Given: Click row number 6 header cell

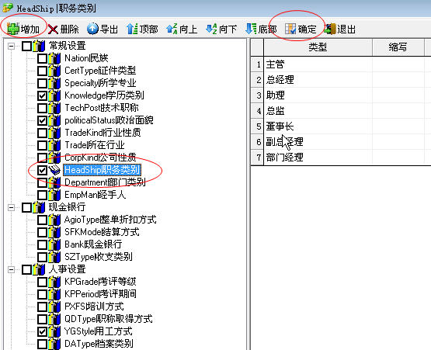Looking at the screenshot, I should point(258,142).
